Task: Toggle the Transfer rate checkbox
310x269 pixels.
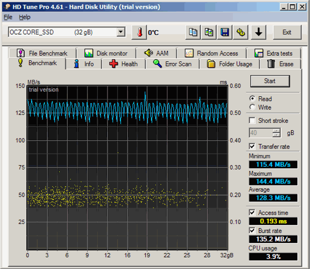Action: click(252, 146)
